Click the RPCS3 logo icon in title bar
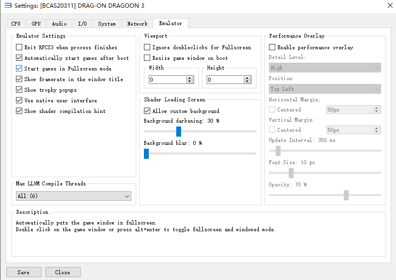 pyautogui.click(x=8, y=6)
